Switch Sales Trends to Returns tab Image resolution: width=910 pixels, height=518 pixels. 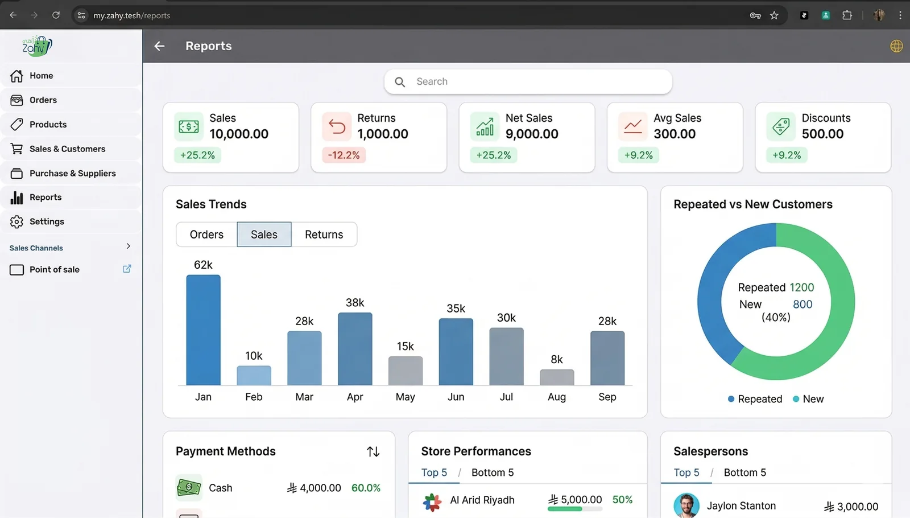(x=324, y=235)
